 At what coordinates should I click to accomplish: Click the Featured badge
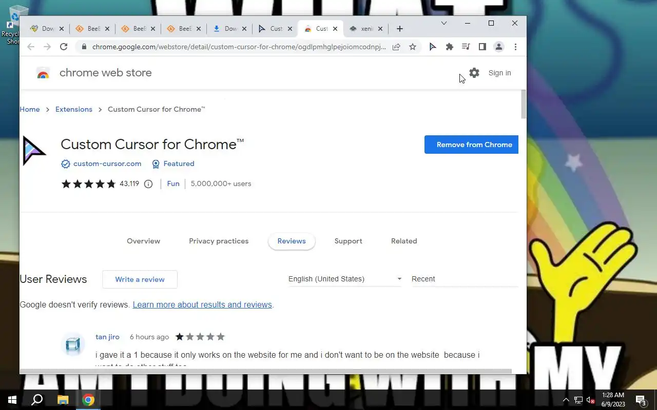tap(173, 164)
